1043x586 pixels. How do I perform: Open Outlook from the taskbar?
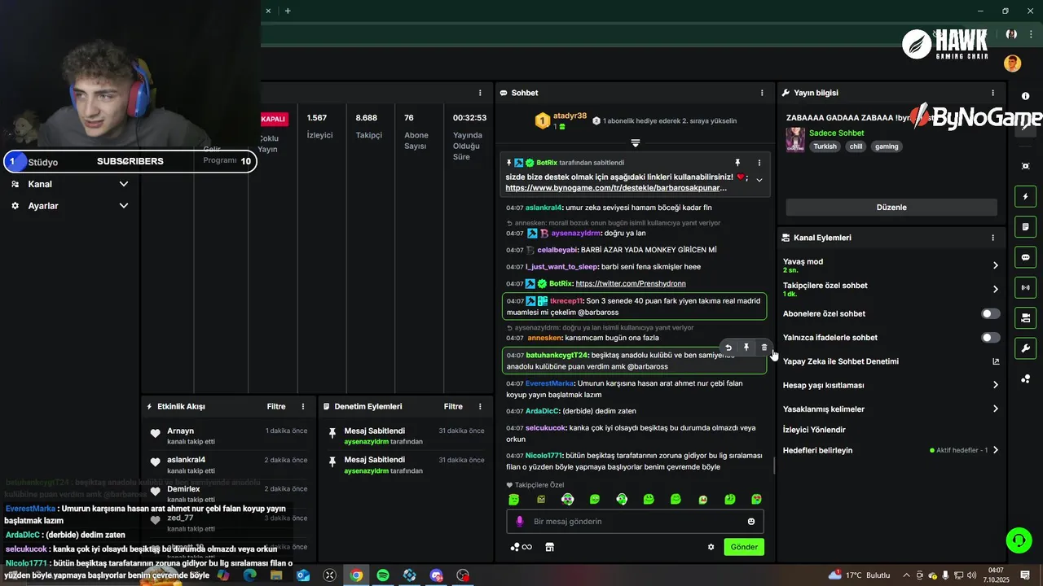point(303,575)
